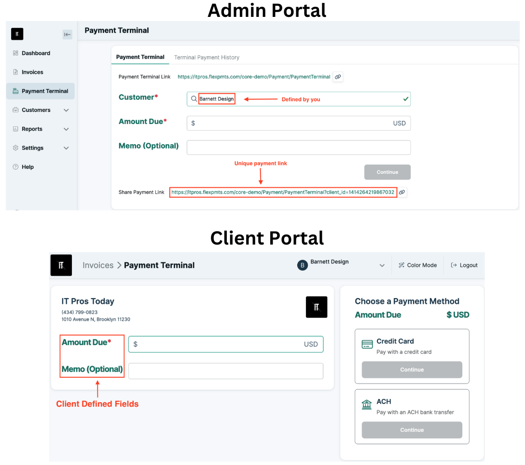Expand the Reports section in the sidebar
The height and width of the screenshot is (465, 525).
[x=67, y=129]
